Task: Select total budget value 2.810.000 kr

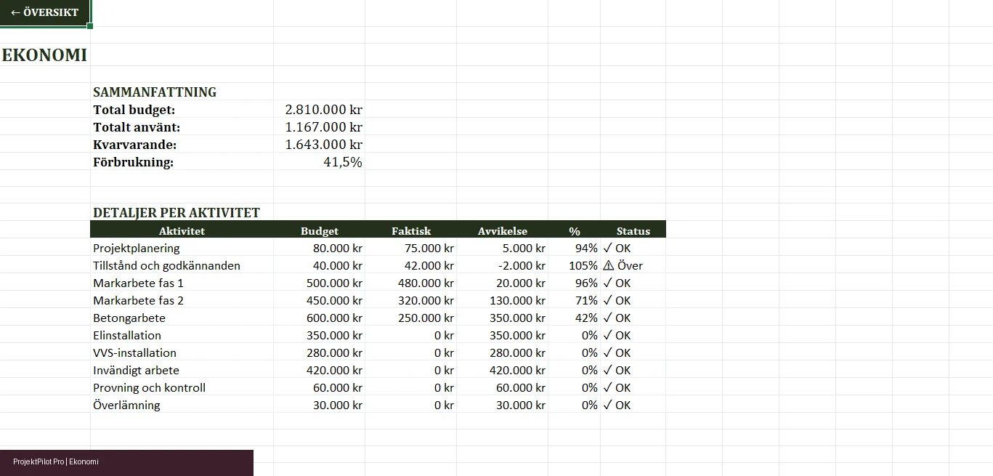Action: [x=324, y=110]
